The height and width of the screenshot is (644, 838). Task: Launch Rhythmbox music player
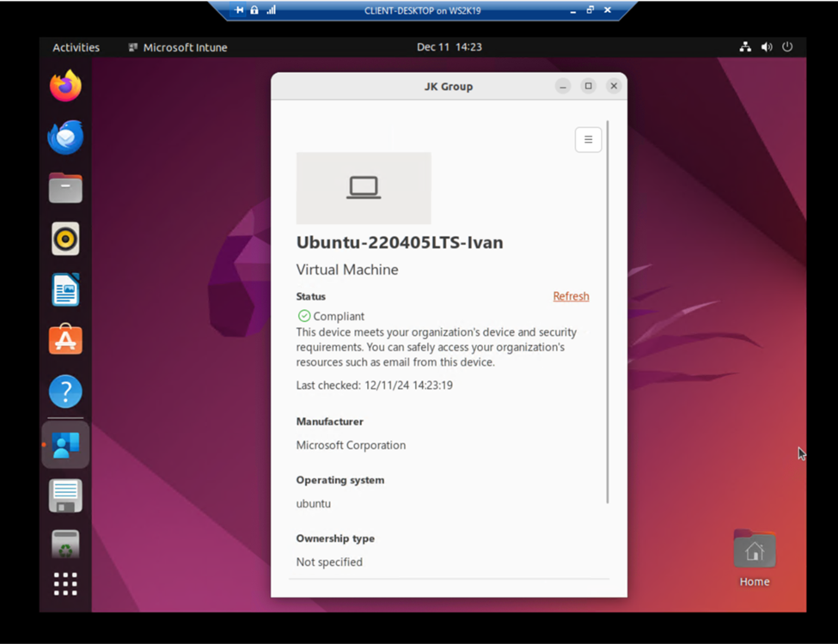pos(65,239)
